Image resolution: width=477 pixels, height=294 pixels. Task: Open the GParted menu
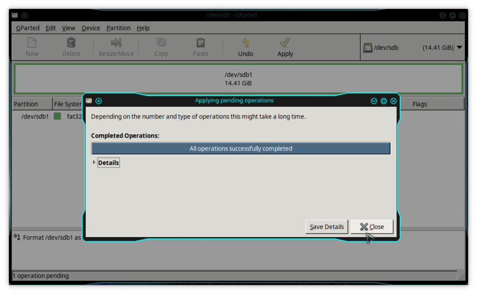click(x=27, y=28)
